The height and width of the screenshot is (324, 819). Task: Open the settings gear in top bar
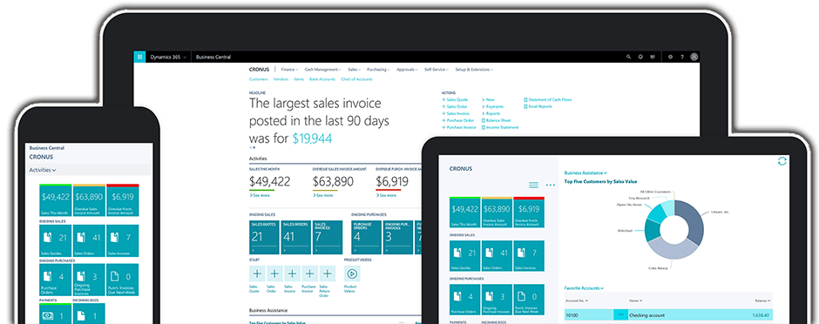[x=671, y=57]
